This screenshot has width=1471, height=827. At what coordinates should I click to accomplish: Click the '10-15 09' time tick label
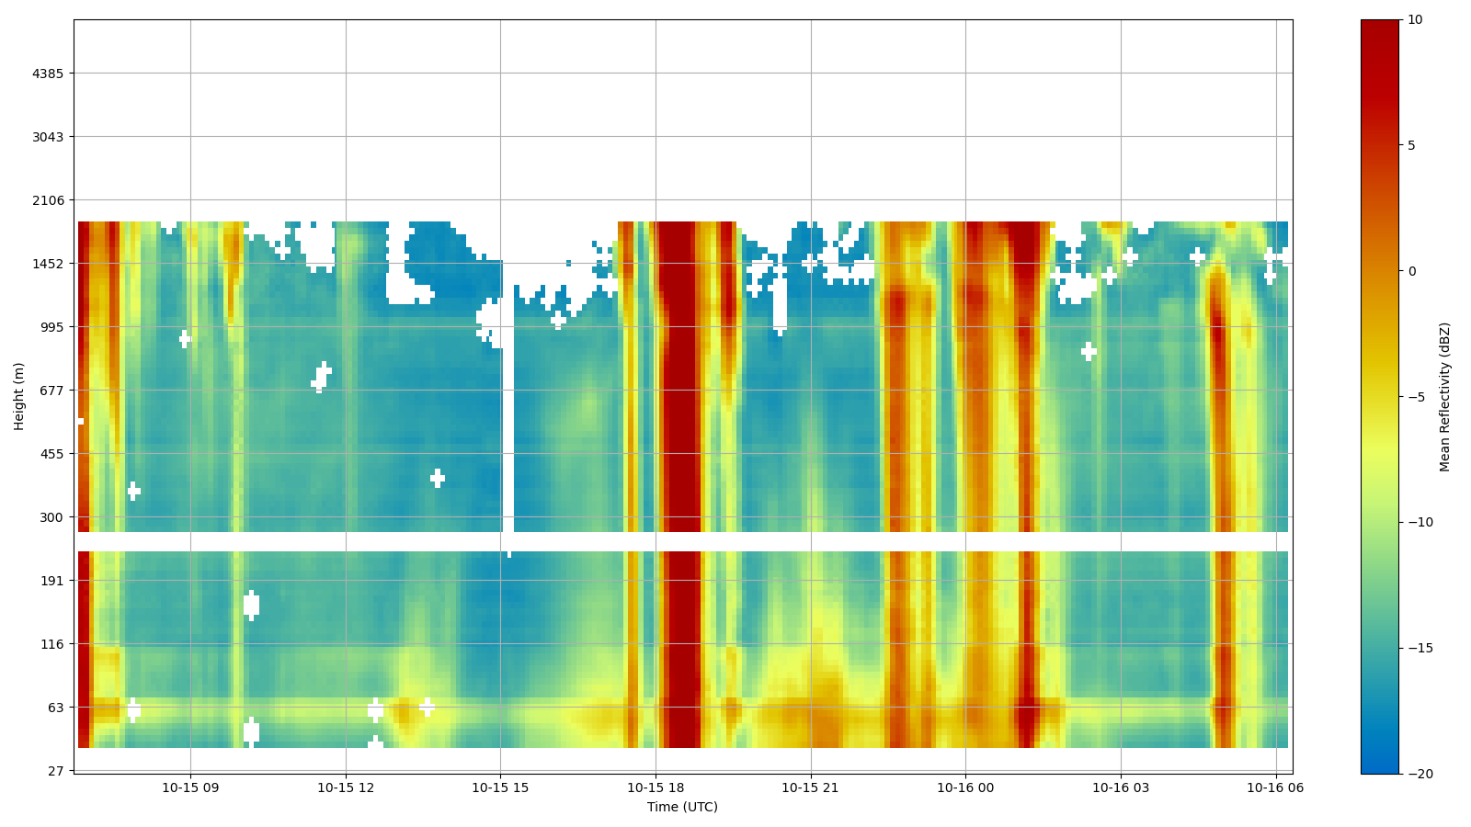click(190, 787)
